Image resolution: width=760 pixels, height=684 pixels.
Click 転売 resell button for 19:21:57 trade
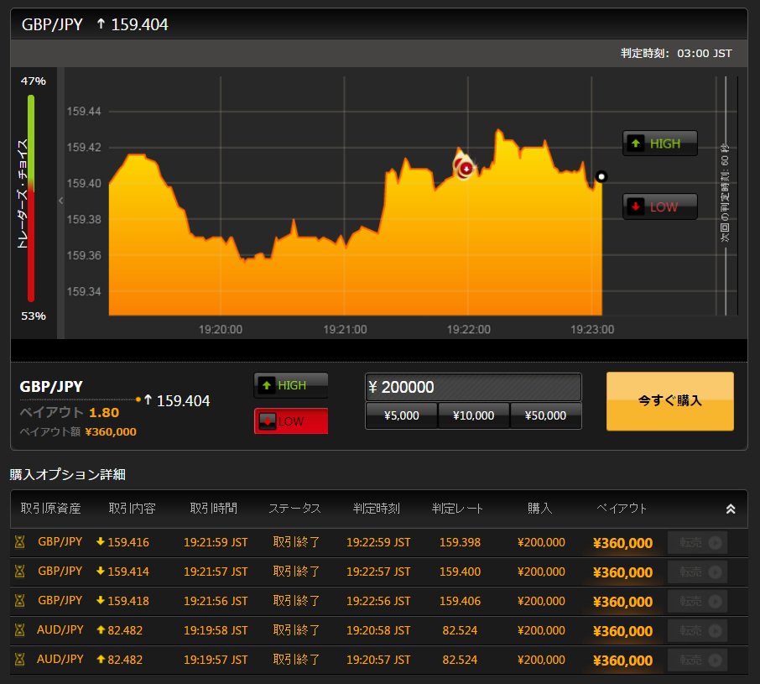tap(697, 572)
